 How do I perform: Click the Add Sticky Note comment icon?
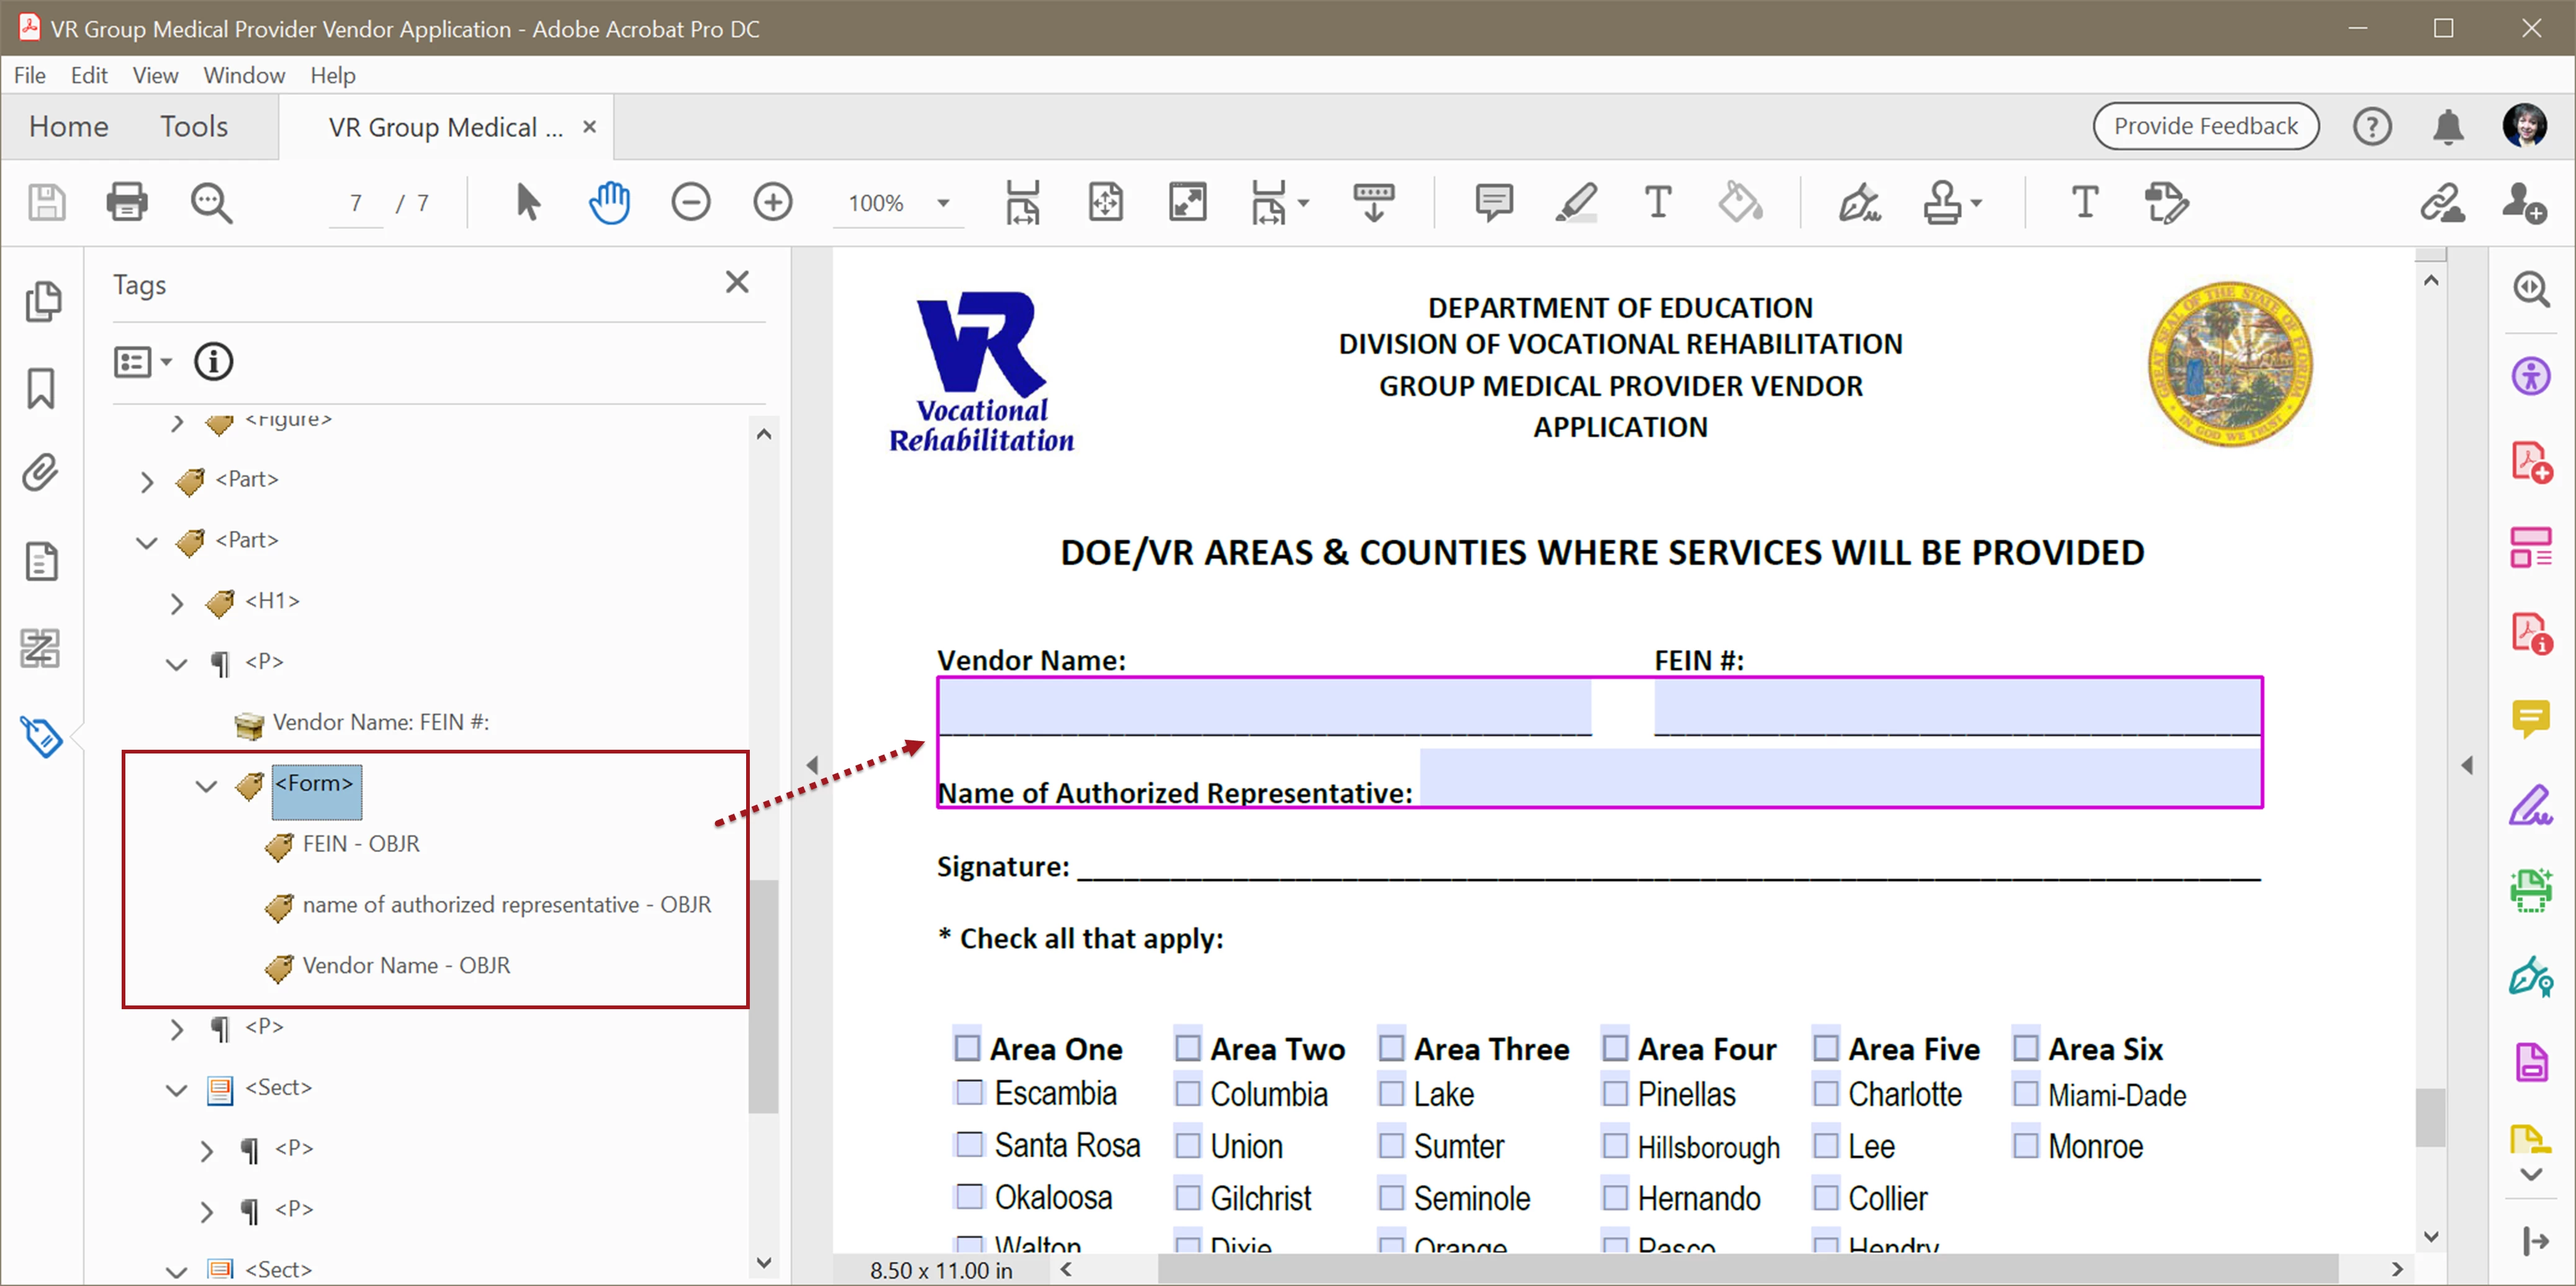click(x=1493, y=203)
